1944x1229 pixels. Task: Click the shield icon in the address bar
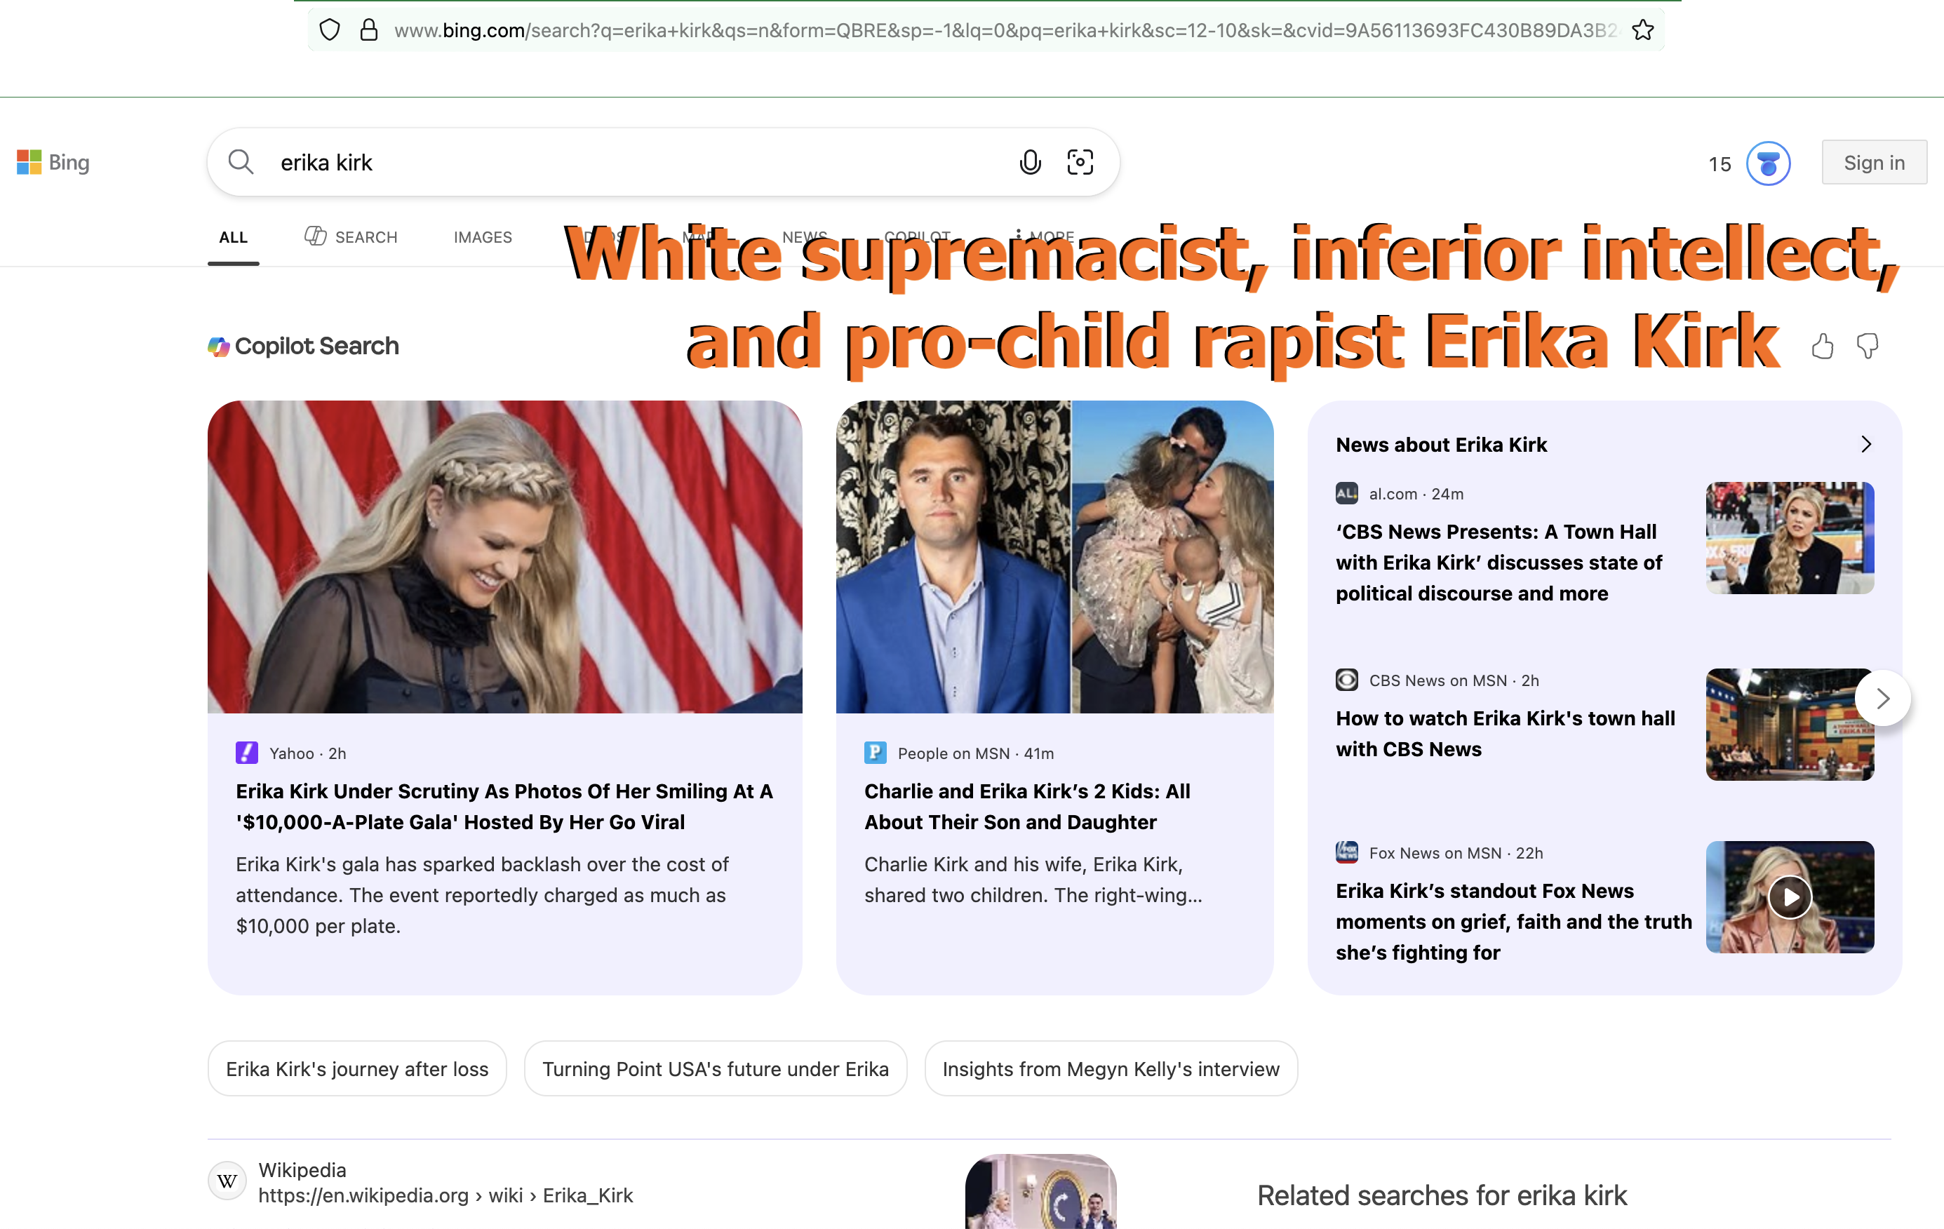click(x=330, y=29)
